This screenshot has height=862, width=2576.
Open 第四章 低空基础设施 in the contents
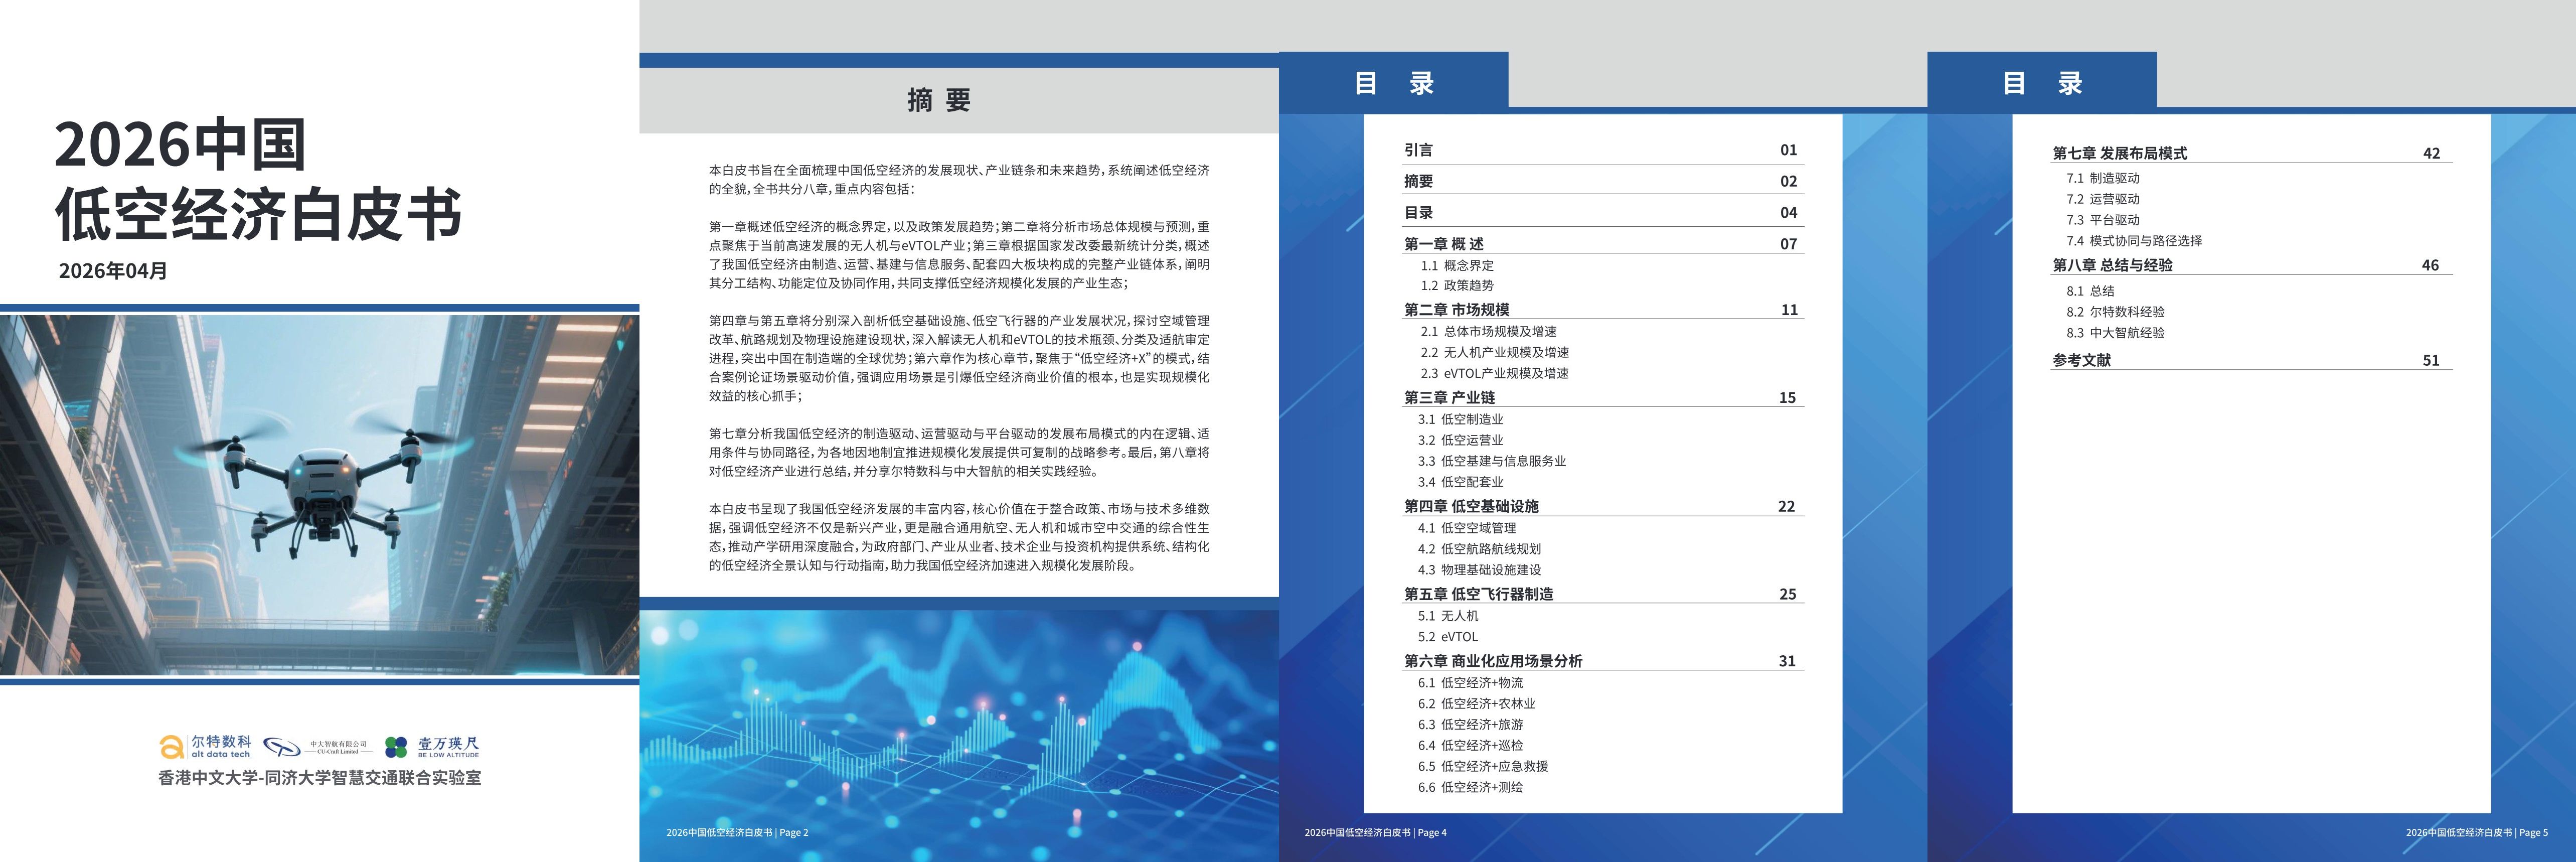[x=1471, y=506]
